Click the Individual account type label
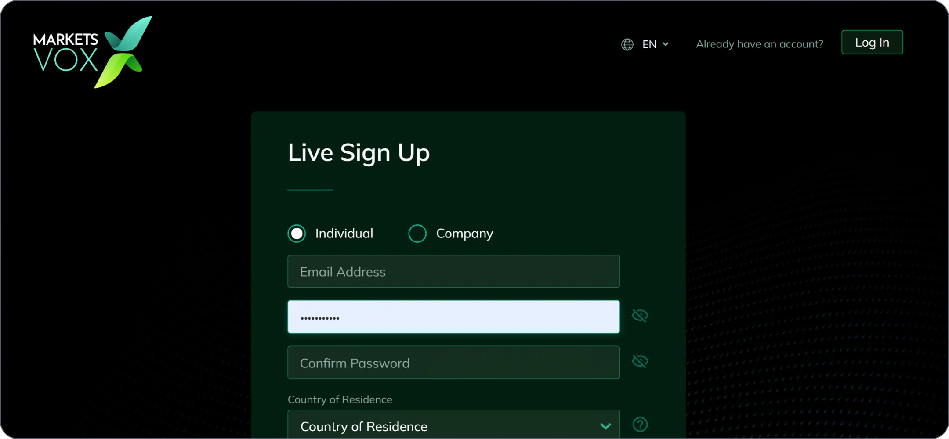Viewport: 949px width, 439px height. pyautogui.click(x=344, y=234)
